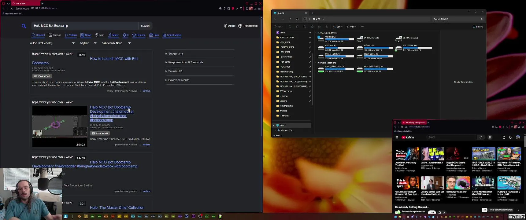This screenshot has width=526, height=220.
Task: Select the This PC tab in File Explorer
Action: point(291,13)
